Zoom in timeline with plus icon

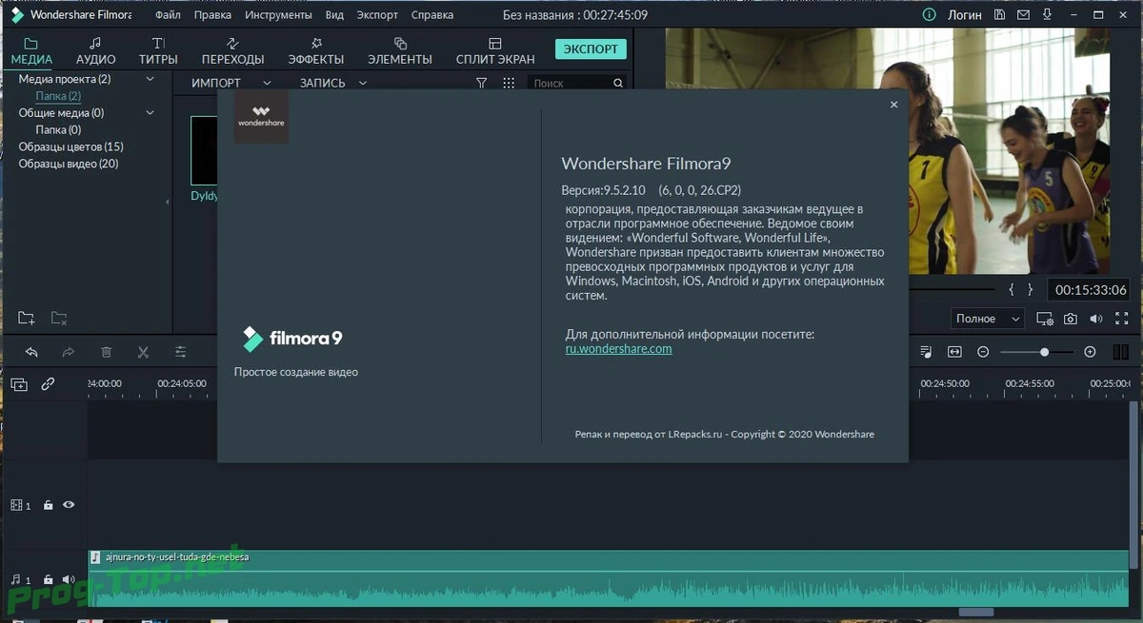click(x=1091, y=352)
